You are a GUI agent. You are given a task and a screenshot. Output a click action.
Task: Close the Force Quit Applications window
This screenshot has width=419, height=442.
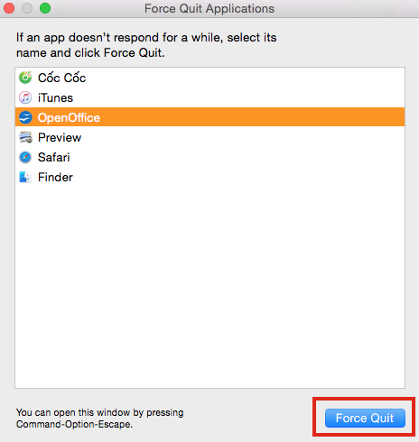coord(9,8)
